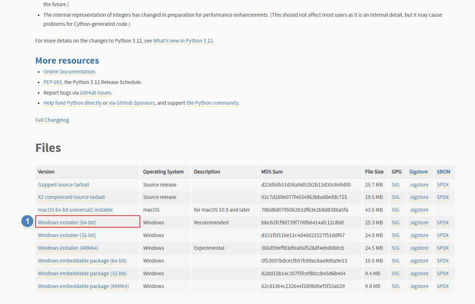475x304 pixels.
Task: Open SPDX for Windows installer (64-bit)
Action: 443,223
